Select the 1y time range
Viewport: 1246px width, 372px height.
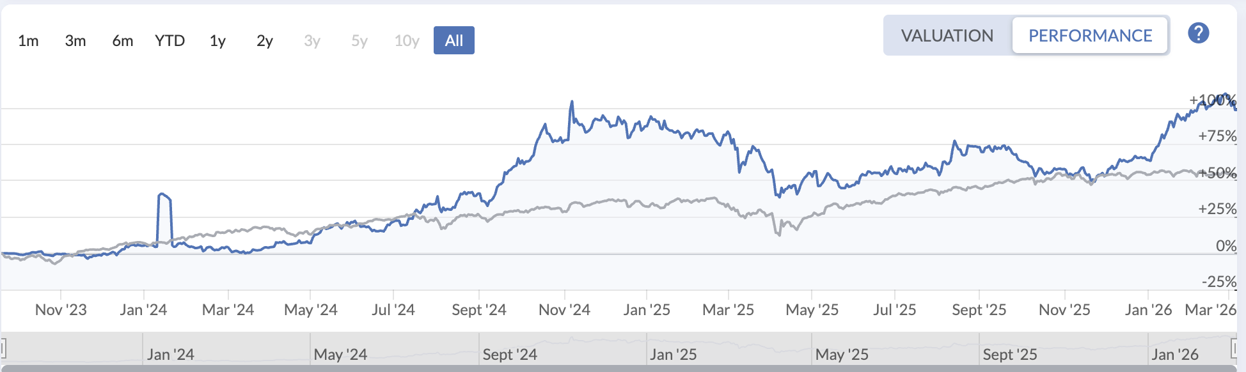pos(217,40)
